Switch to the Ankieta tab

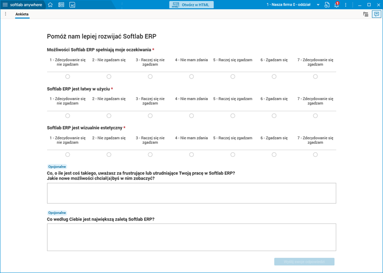click(22, 14)
